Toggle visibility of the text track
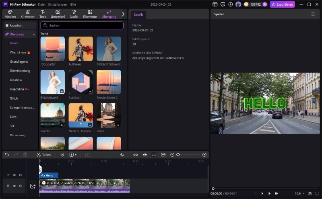The image size is (322, 199). point(14,175)
